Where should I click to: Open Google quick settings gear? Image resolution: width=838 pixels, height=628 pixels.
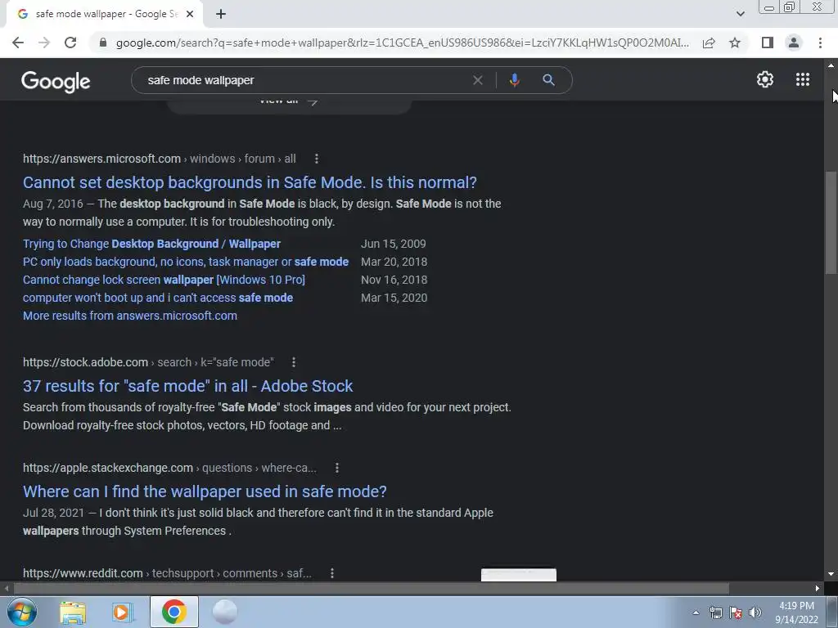(x=765, y=79)
